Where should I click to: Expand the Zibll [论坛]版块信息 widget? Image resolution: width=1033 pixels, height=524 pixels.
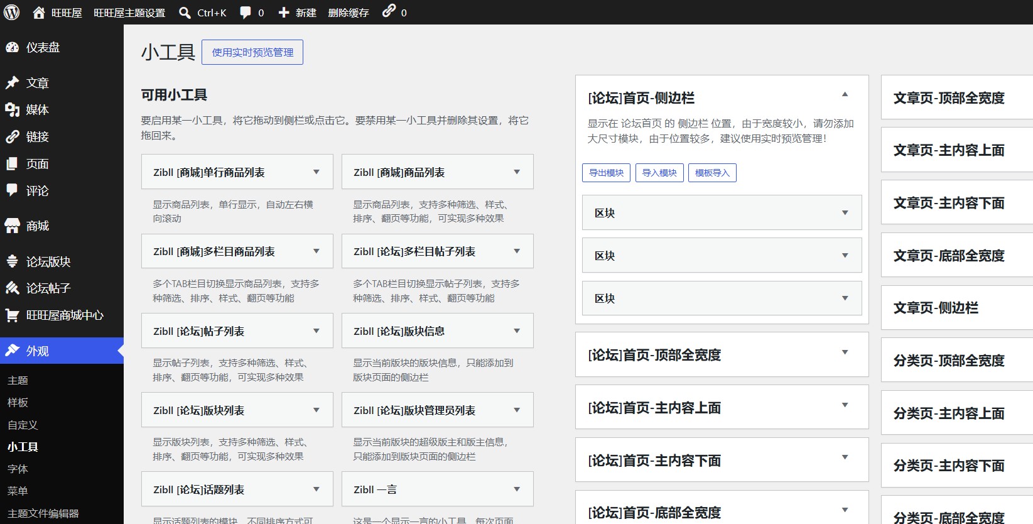pyautogui.click(x=517, y=331)
